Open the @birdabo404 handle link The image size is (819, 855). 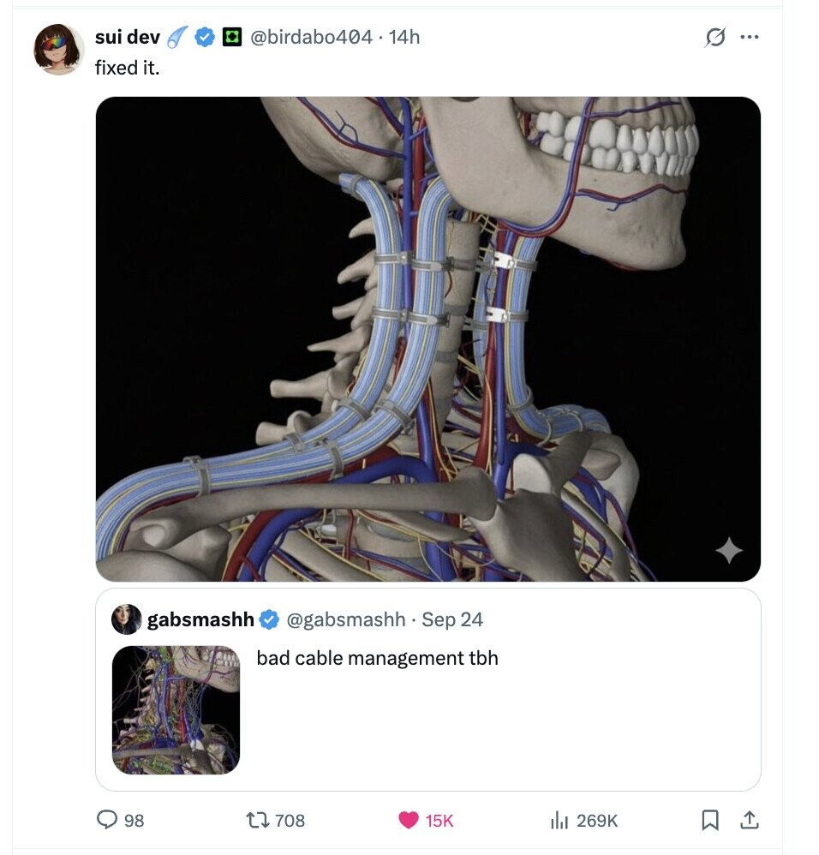(x=311, y=37)
